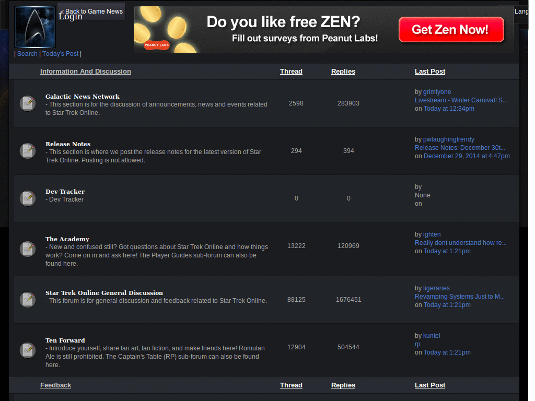Click the Release Notes forum status icon

(27, 150)
